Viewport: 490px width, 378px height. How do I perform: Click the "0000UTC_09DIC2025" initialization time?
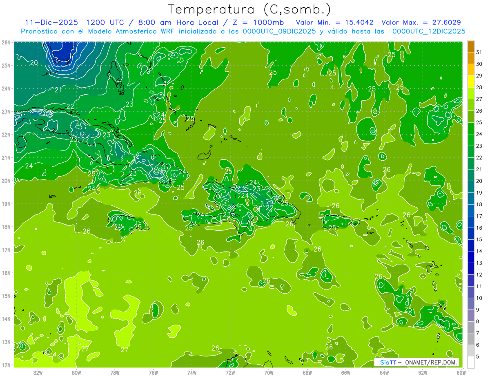[x=279, y=31]
